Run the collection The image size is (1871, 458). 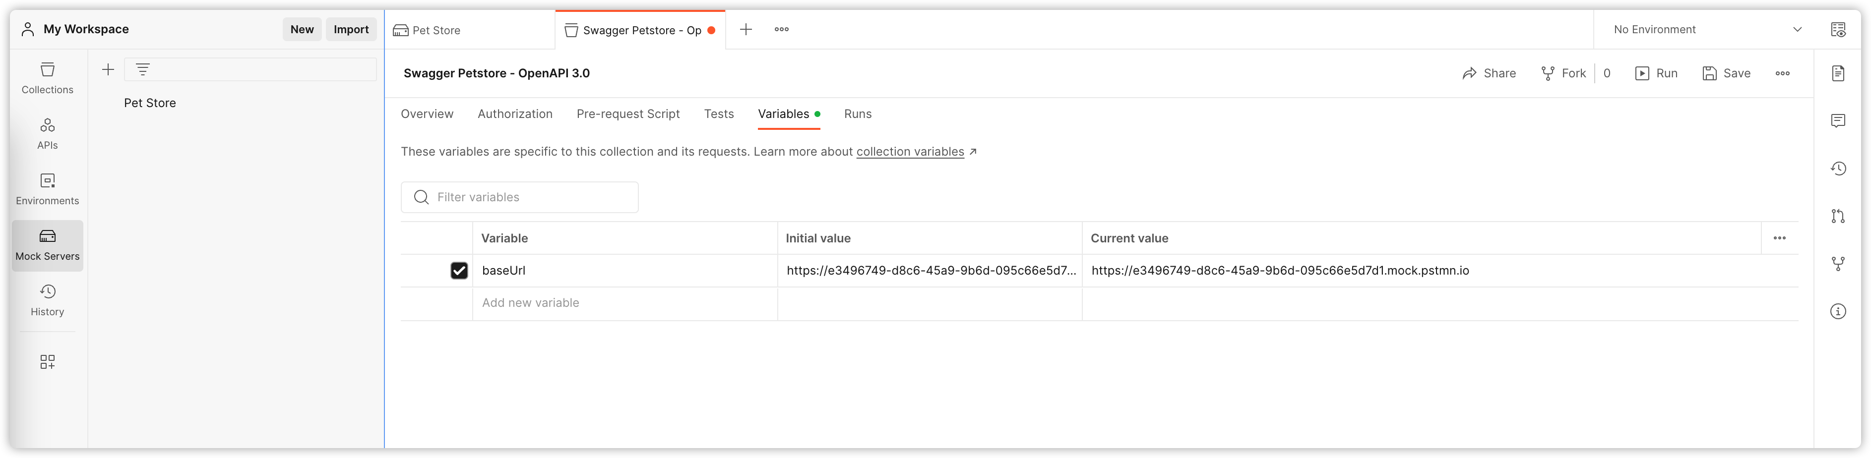(1656, 73)
